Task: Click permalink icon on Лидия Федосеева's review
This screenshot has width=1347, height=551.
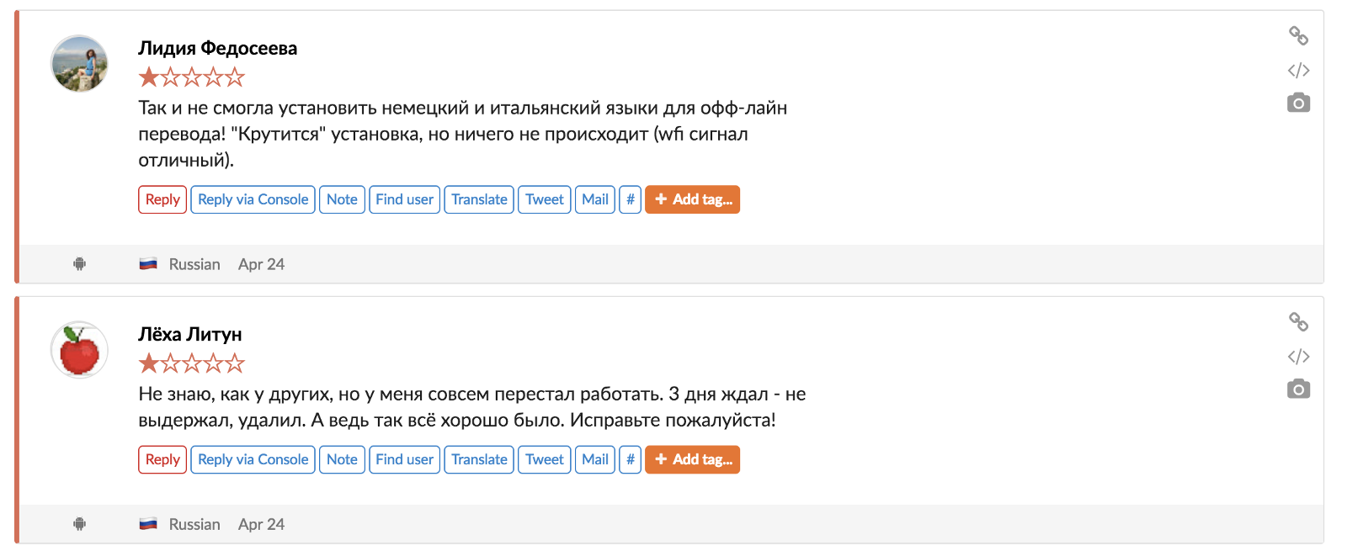Action: (1298, 35)
